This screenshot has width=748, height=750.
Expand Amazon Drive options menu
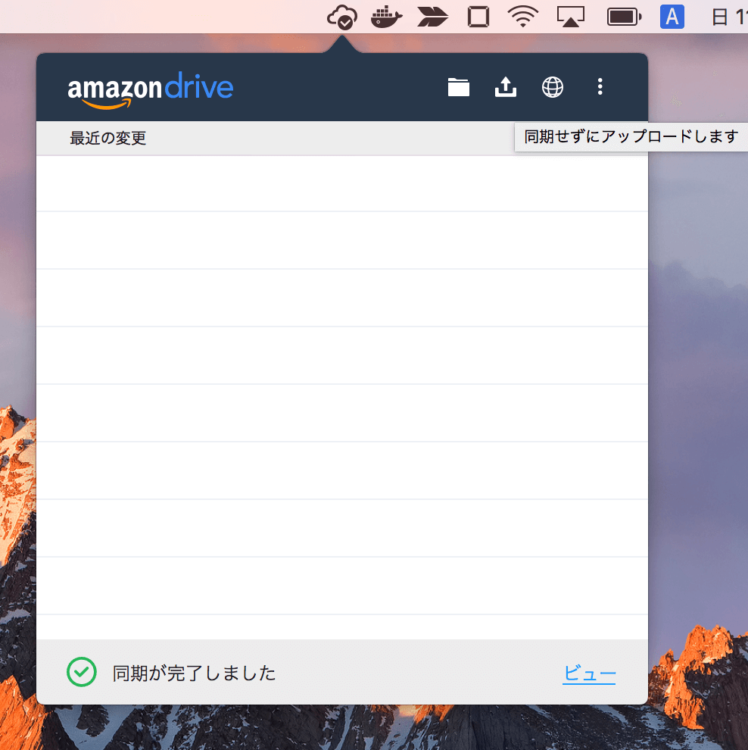[x=600, y=87]
